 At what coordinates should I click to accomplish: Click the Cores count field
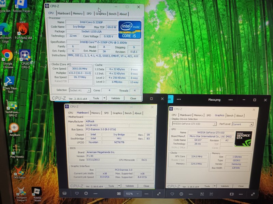click(110, 90)
